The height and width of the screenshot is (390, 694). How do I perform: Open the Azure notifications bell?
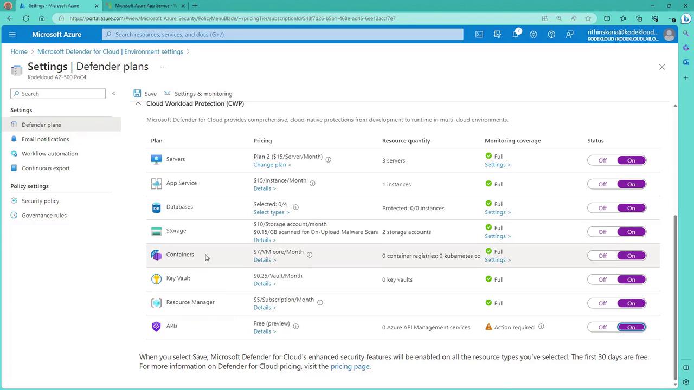(x=516, y=34)
